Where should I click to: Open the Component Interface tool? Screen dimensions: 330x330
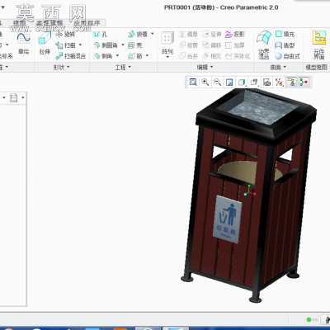point(319,45)
